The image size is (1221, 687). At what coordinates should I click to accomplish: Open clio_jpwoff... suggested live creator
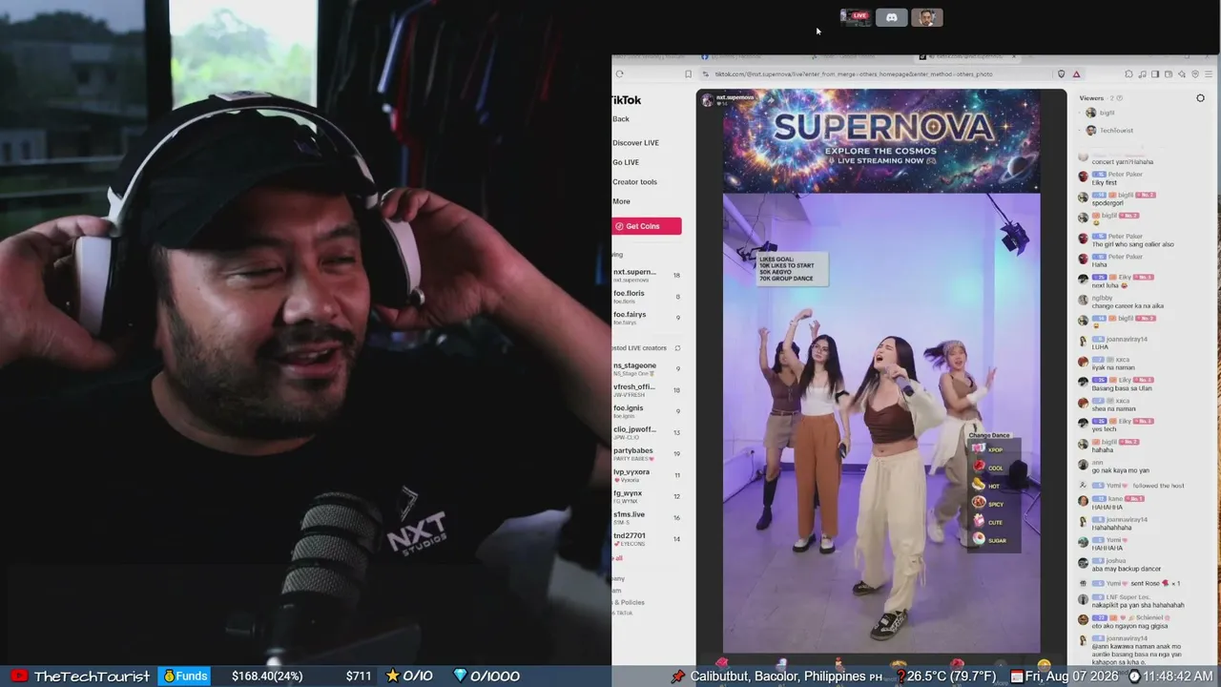click(647, 432)
